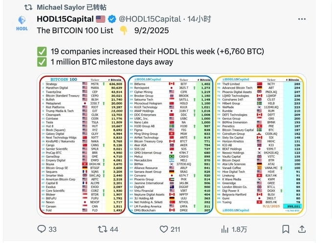This screenshot has height=243, width=332.
Task: Open Michael Saylor's profile from repost label
Action: coord(61,7)
